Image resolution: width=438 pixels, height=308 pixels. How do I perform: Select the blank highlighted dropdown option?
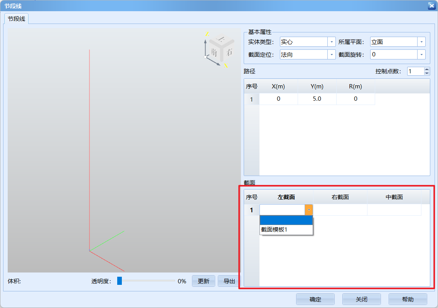coord(286,220)
